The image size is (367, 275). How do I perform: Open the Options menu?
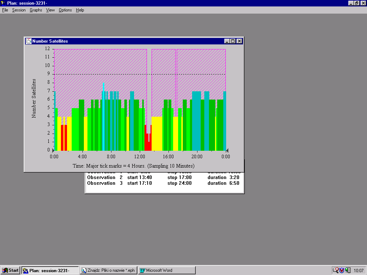[65, 10]
